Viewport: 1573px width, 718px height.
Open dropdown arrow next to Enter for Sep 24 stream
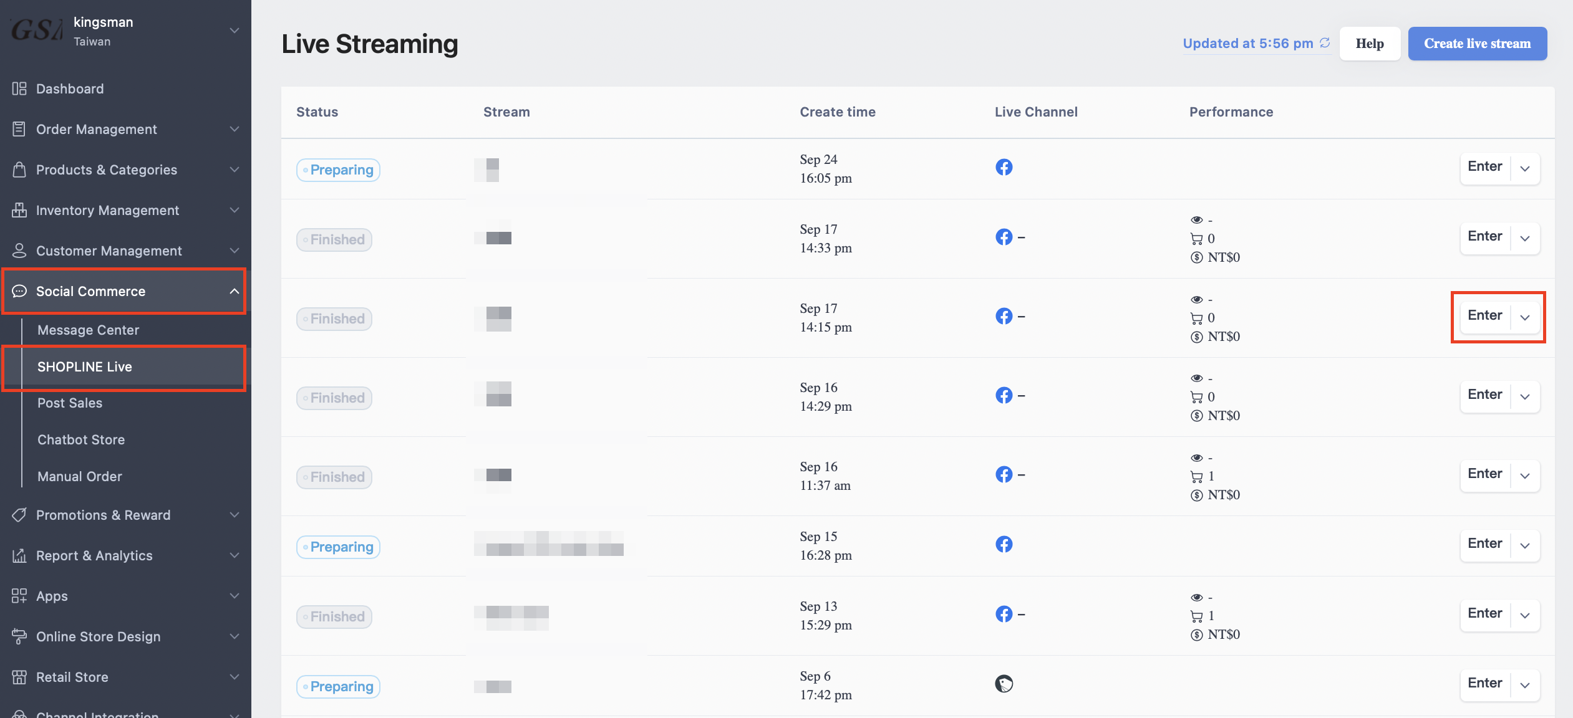pos(1525,168)
